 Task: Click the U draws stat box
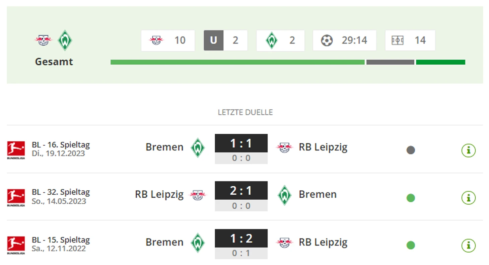225,41
